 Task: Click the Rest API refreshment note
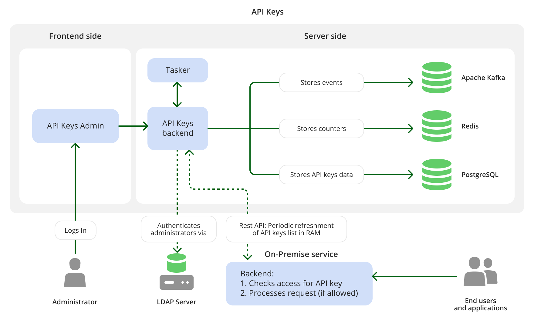click(x=286, y=229)
